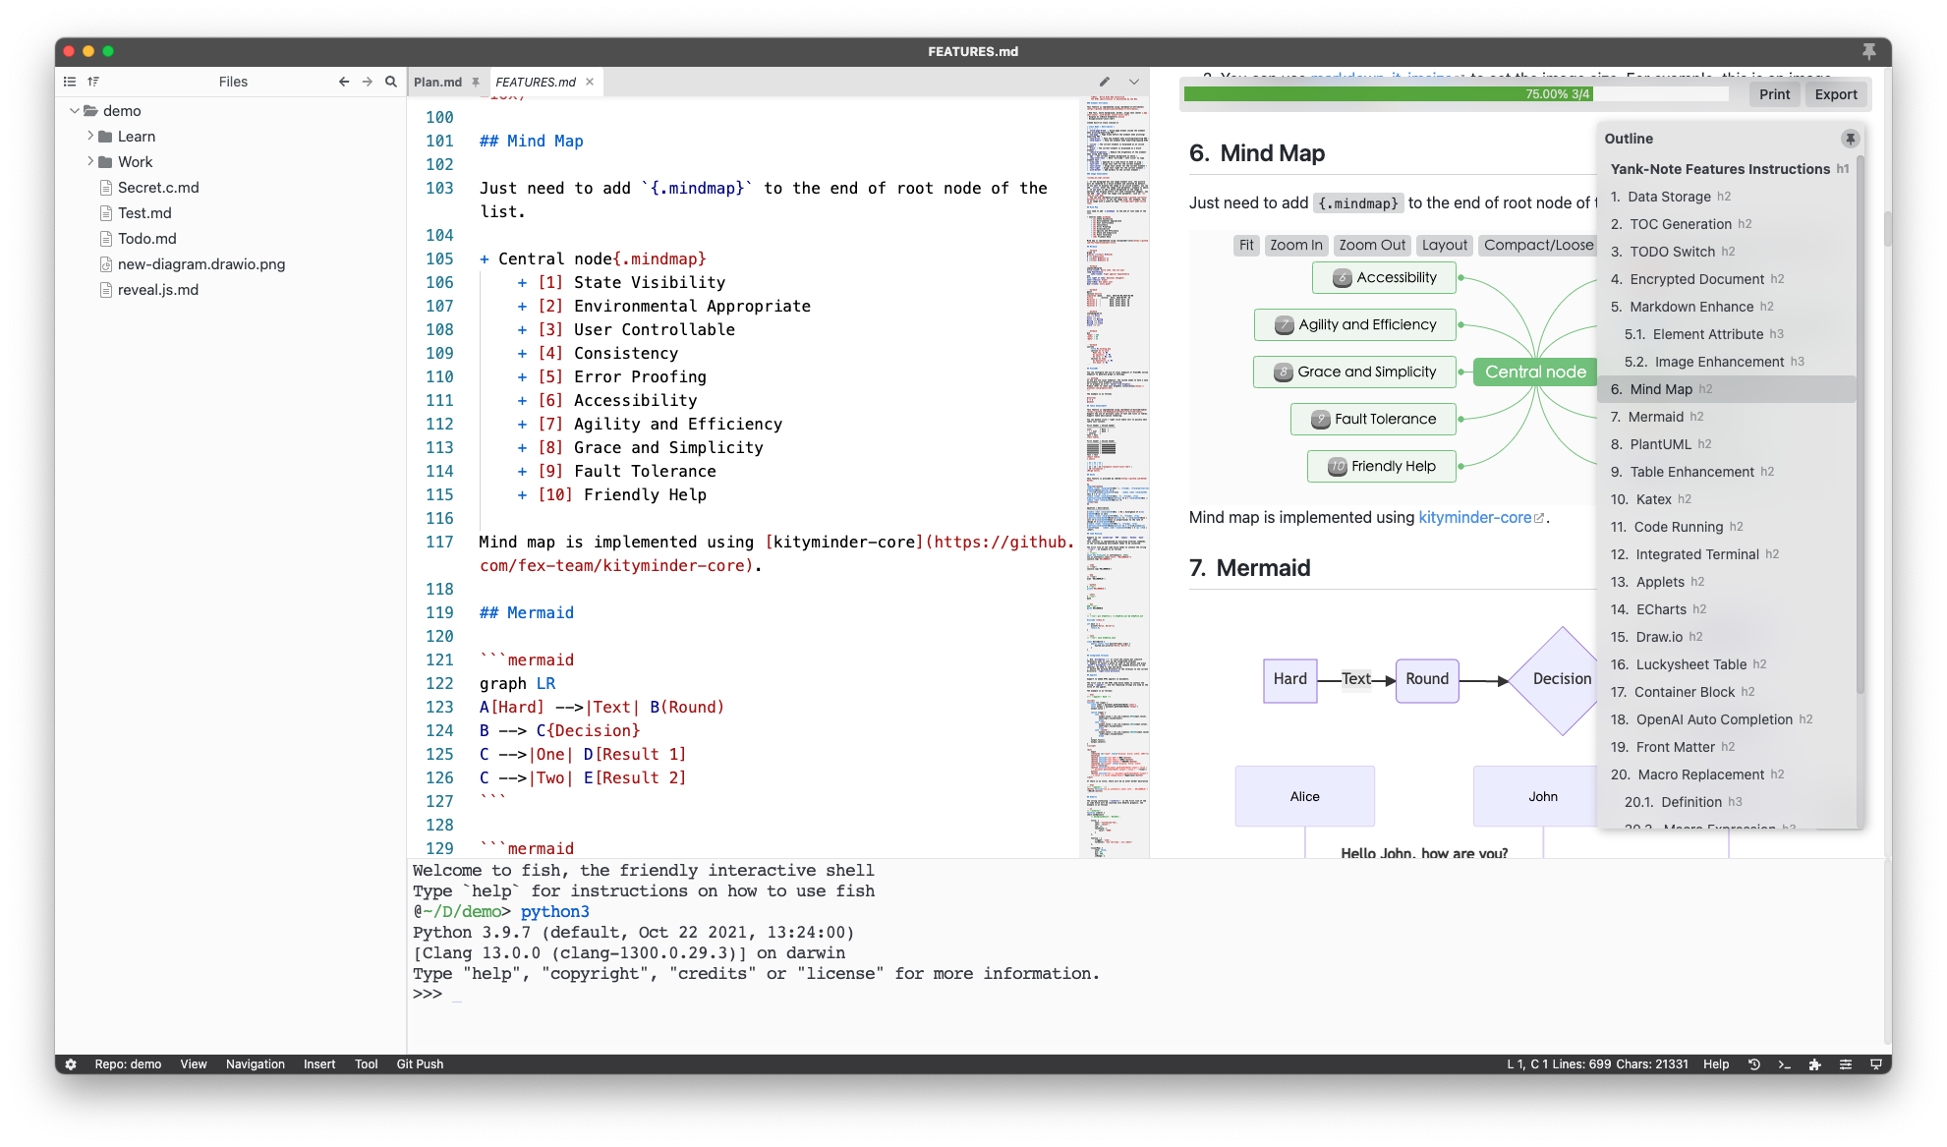Click the mind map Zoom In button
Viewport: 1947px width, 1147px height.
[1295, 245]
